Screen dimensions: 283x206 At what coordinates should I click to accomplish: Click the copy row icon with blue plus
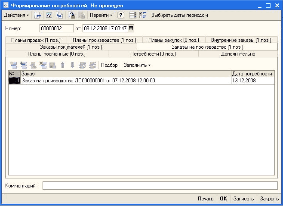(23, 65)
